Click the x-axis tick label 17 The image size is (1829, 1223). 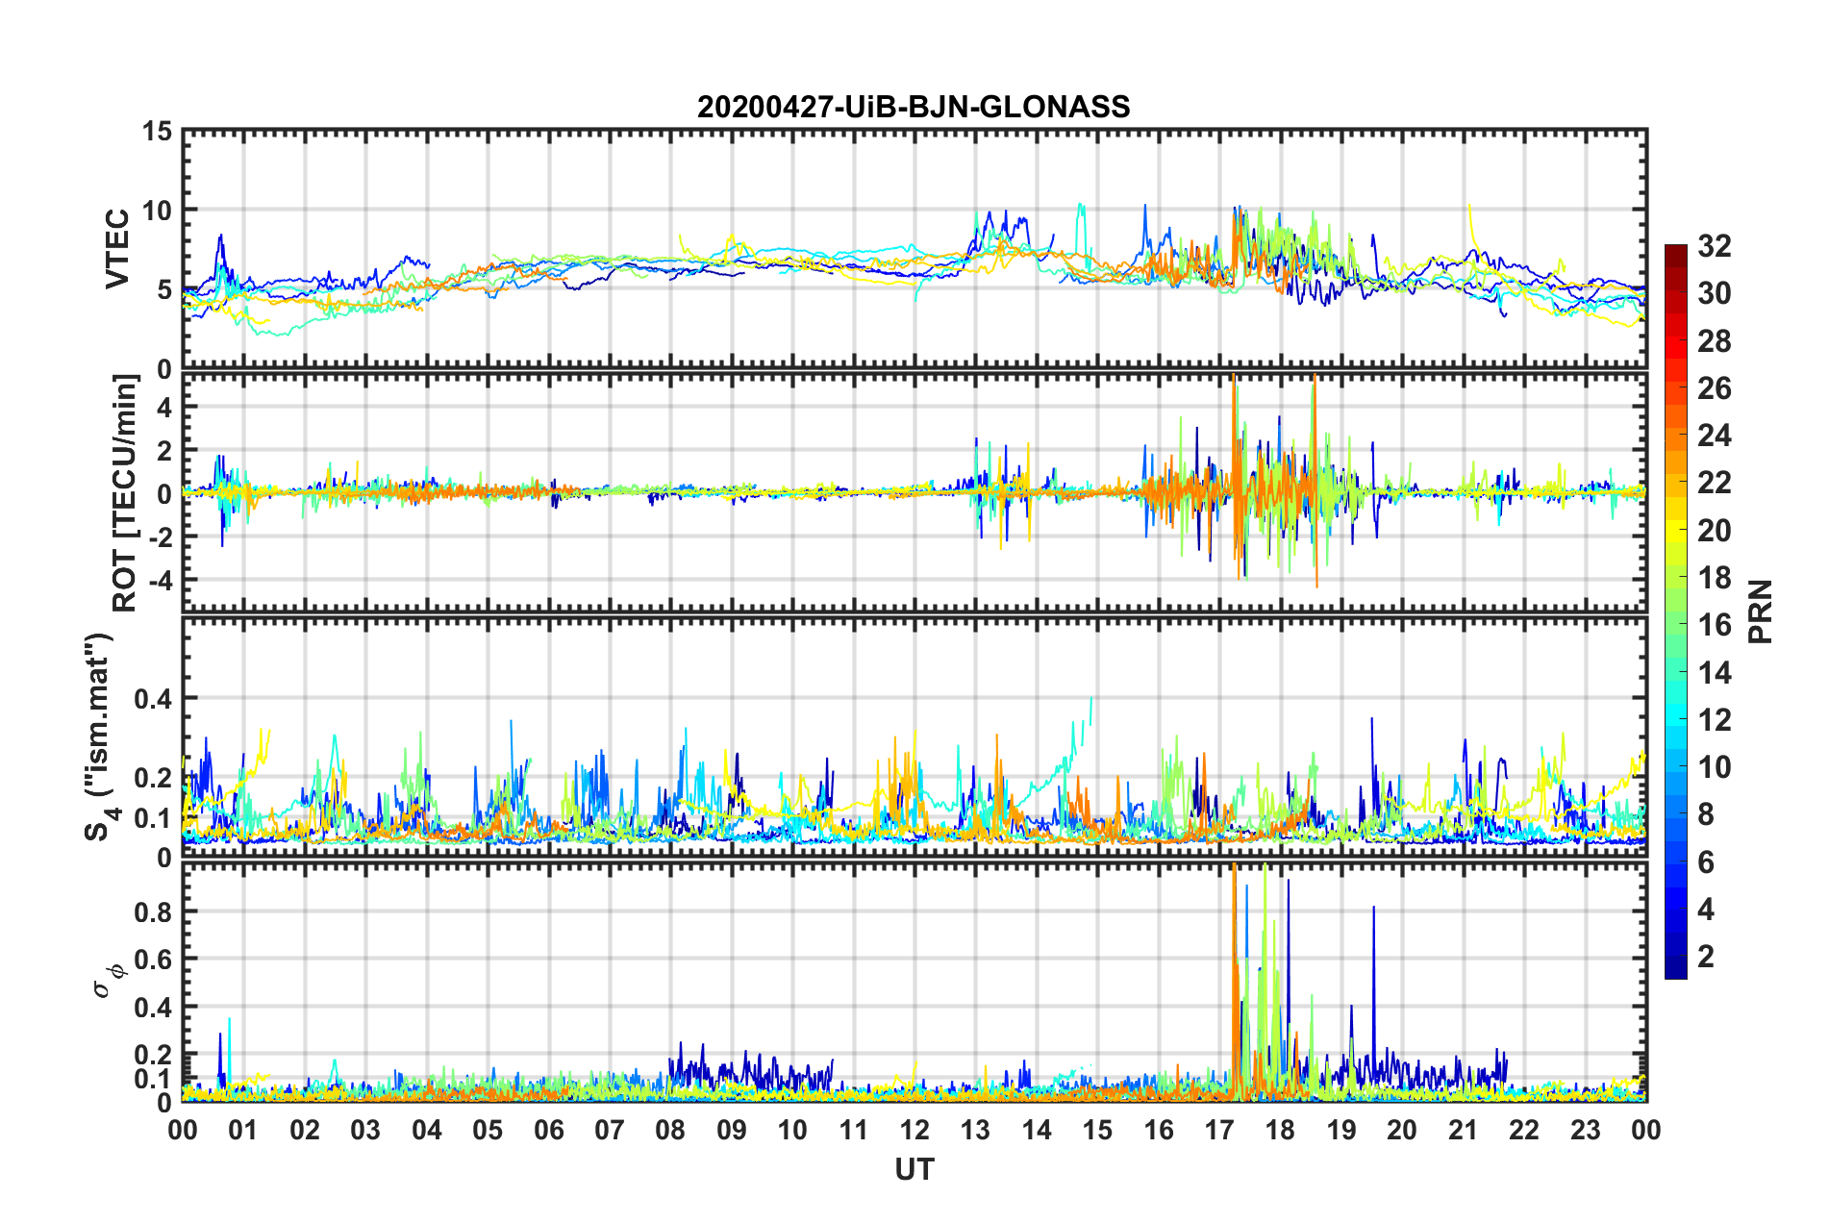pyautogui.click(x=1219, y=1130)
